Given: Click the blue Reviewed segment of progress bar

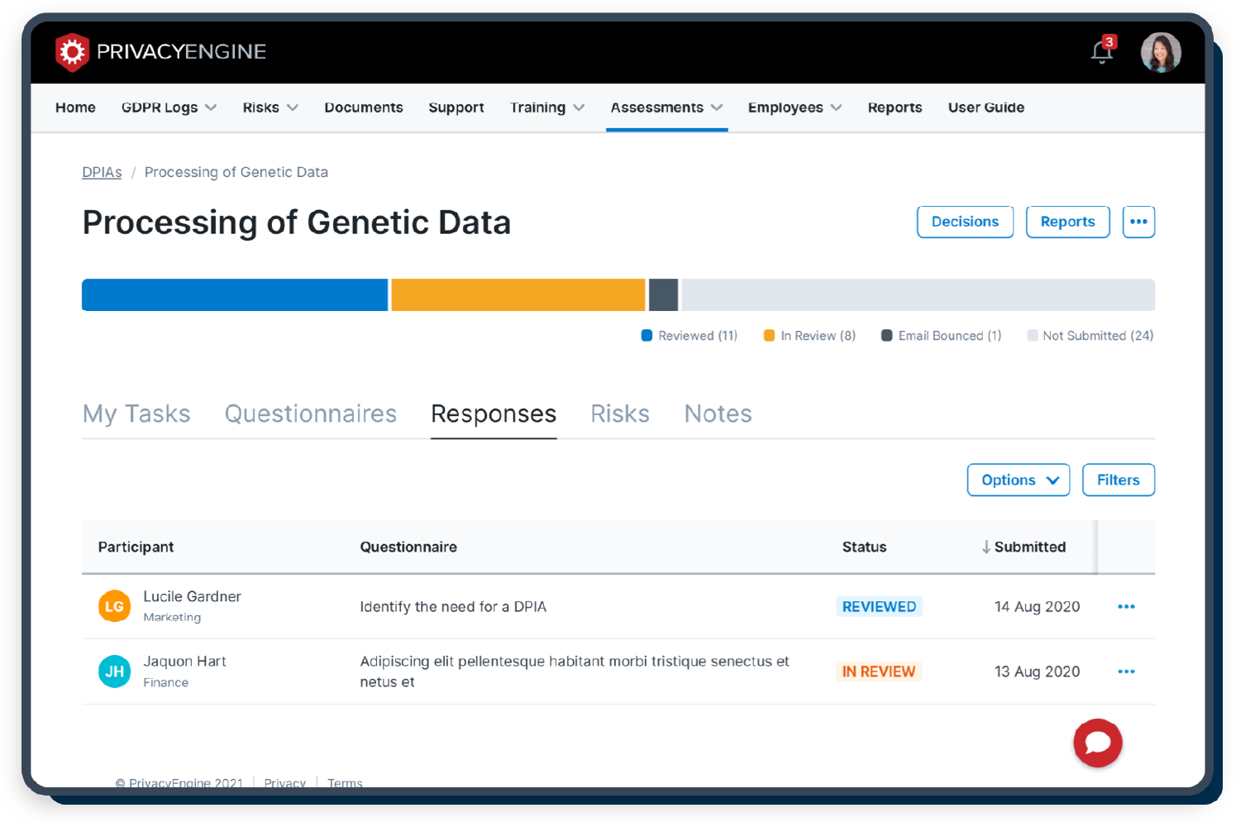Looking at the screenshot, I should (x=234, y=294).
